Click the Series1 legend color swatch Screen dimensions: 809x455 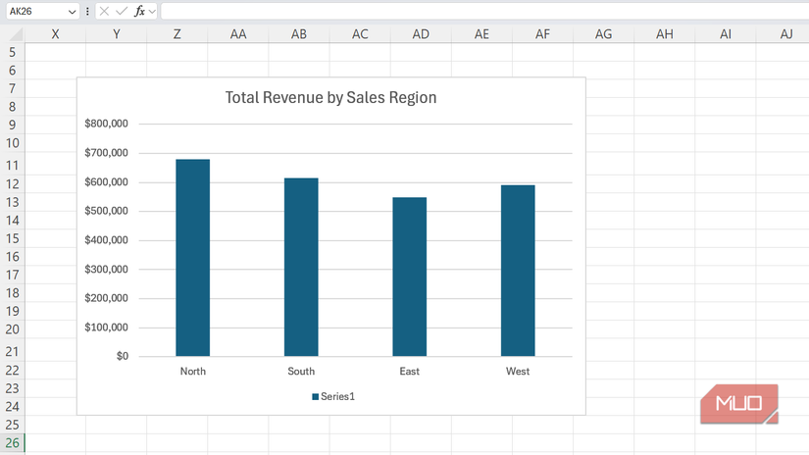(315, 397)
